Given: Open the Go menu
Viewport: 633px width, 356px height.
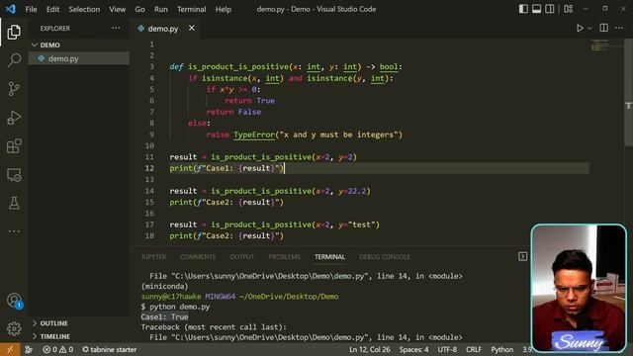Looking at the screenshot, I should (x=139, y=9).
